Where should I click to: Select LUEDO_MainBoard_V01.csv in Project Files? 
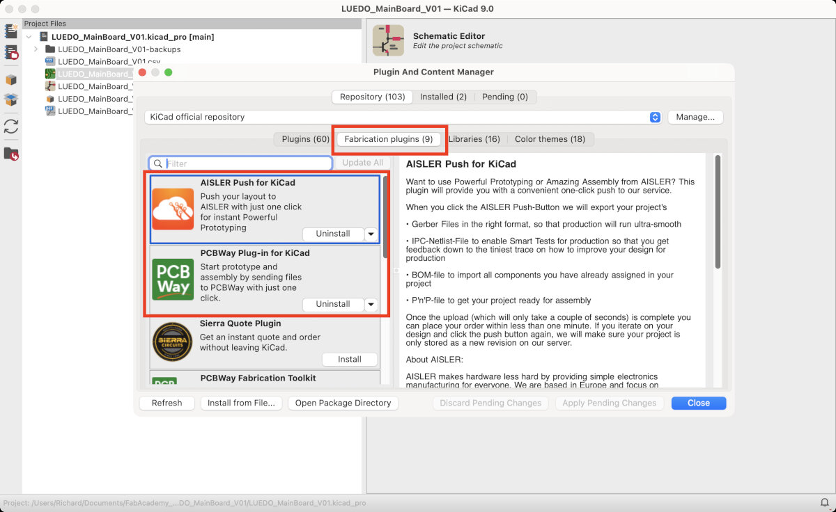tap(109, 62)
